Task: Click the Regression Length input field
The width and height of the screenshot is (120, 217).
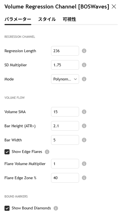Action: coord(65,51)
